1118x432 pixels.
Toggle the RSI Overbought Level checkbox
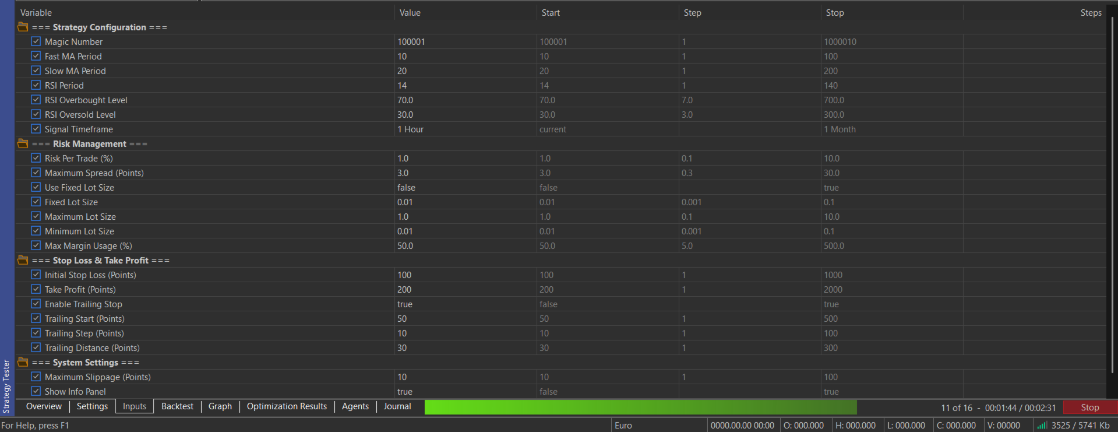click(36, 100)
